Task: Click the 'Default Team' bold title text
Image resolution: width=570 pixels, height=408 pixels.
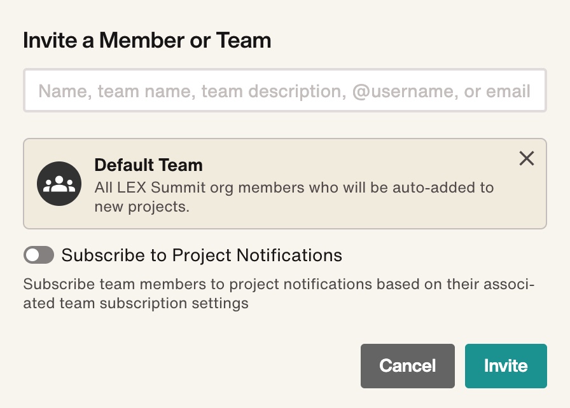Action: click(x=148, y=165)
